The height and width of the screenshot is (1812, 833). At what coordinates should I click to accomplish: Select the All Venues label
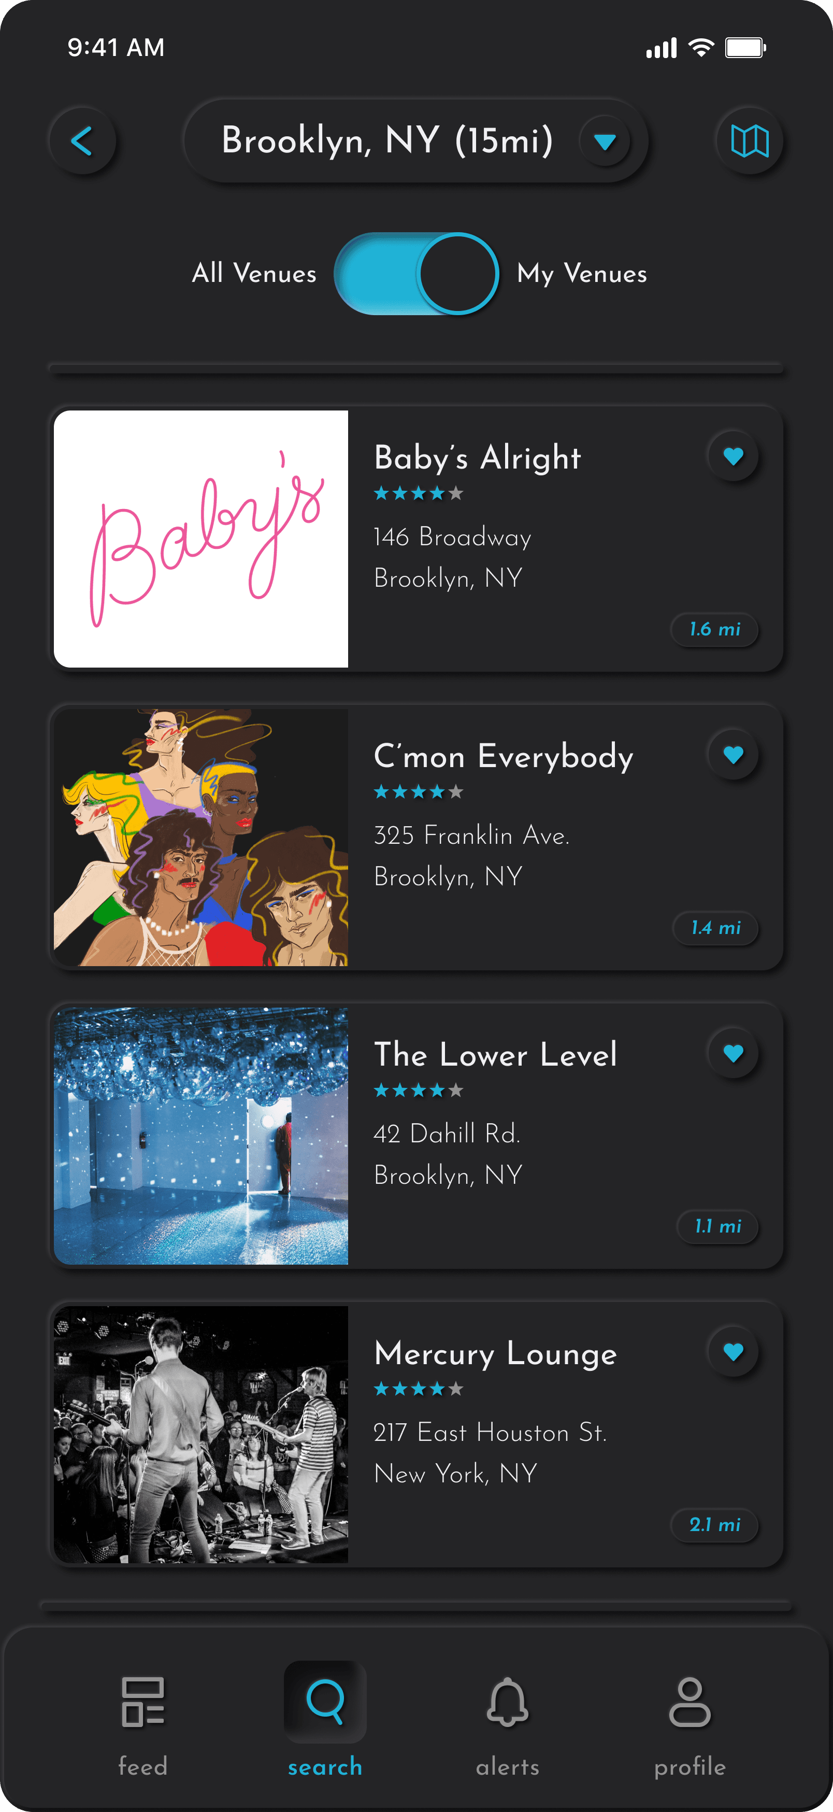click(x=254, y=273)
